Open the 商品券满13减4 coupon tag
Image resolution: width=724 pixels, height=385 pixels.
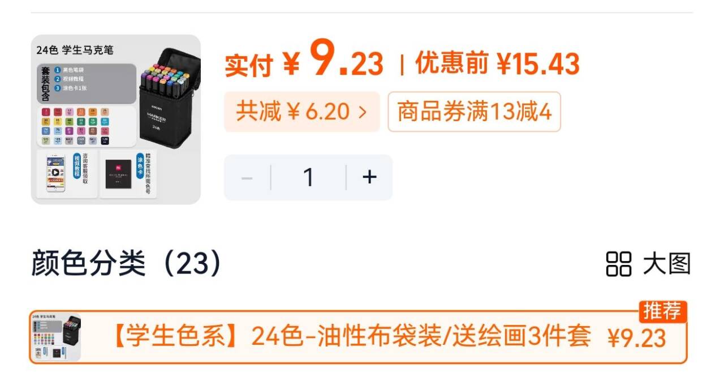tap(474, 112)
